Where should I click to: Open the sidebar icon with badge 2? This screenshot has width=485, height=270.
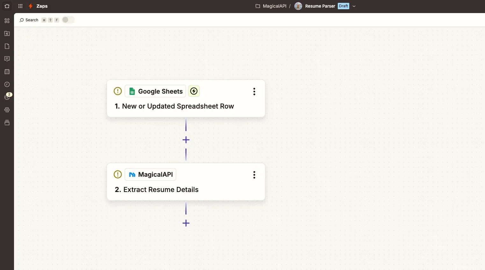click(7, 97)
